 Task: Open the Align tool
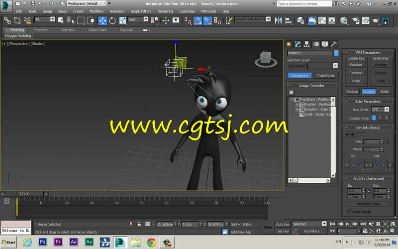289,20
